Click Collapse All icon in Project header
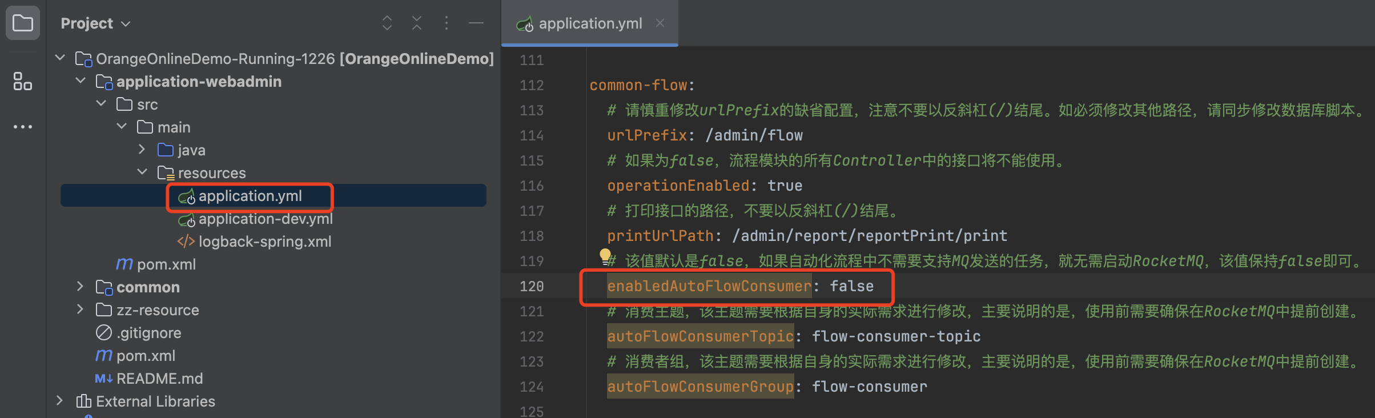 click(x=417, y=23)
